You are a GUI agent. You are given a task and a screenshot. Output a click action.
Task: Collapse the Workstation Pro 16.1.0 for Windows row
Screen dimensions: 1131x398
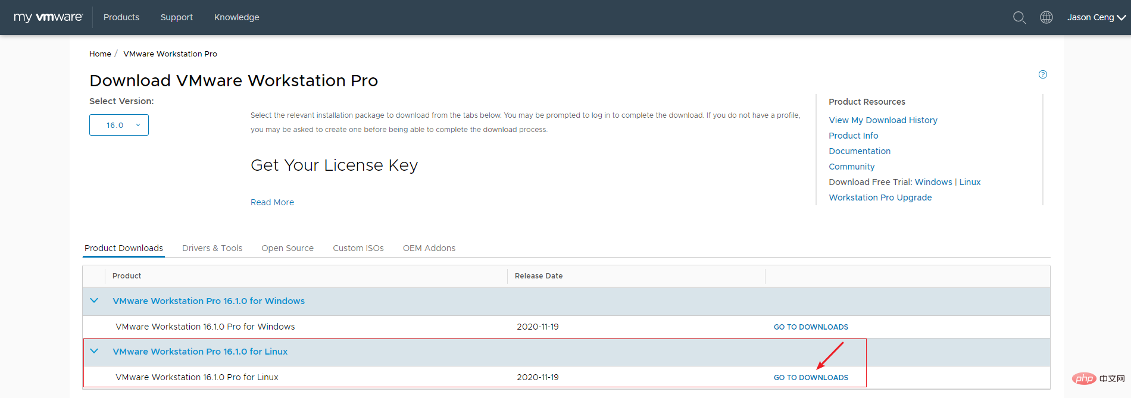94,300
